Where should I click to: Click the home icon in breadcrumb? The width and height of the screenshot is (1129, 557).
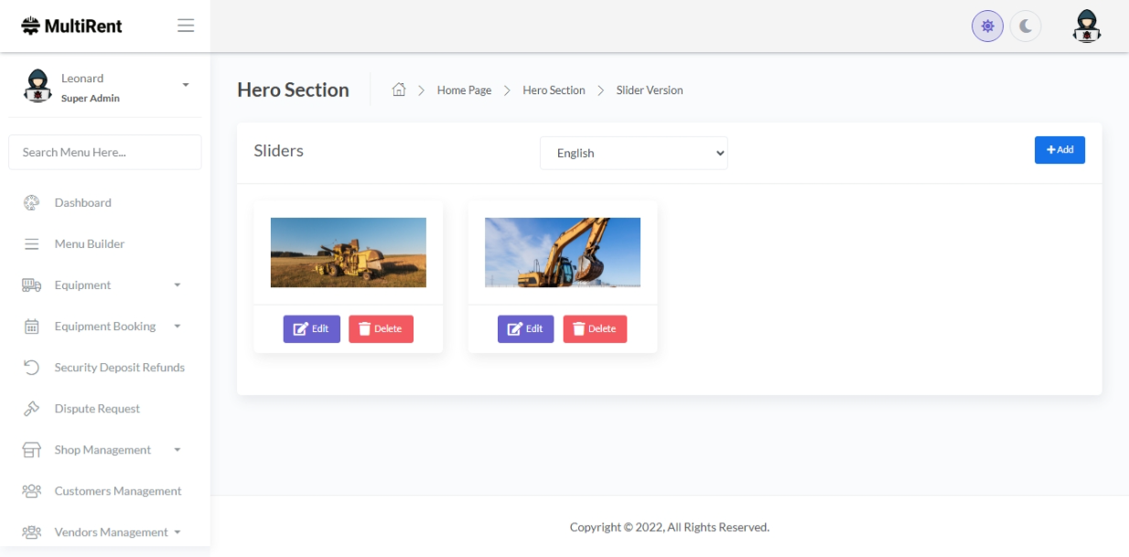tap(399, 90)
